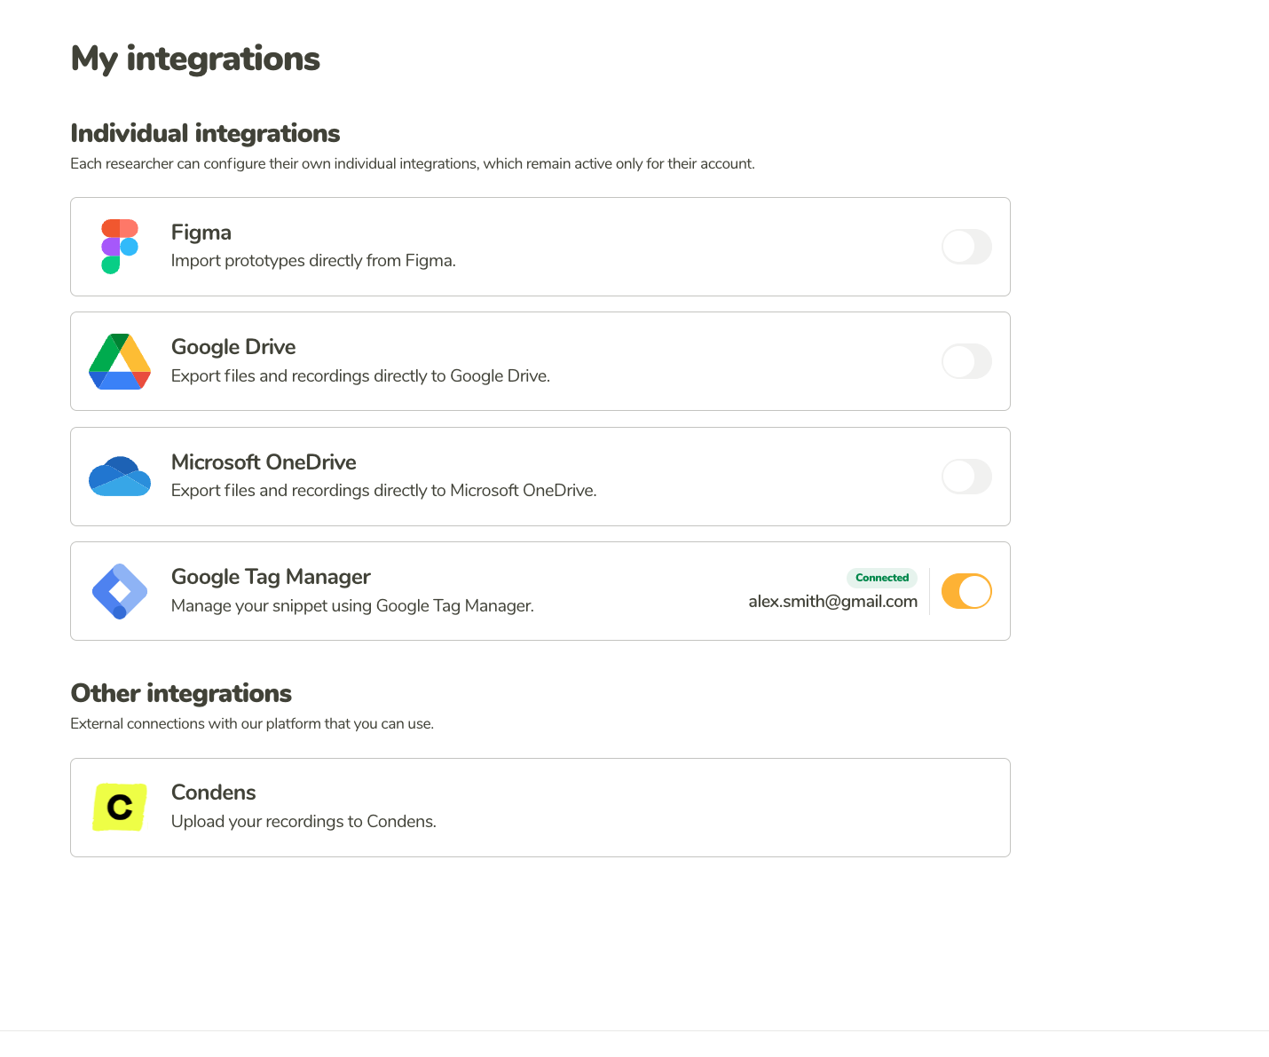Click 'Export files and recordings directly to Google Drive.'
This screenshot has width=1269, height=1057.
point(360,376)
